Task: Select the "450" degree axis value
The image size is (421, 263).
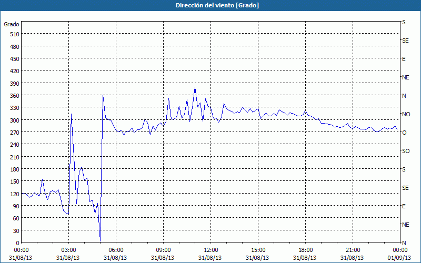Action: pyautogui.click(x=15, y=59)
